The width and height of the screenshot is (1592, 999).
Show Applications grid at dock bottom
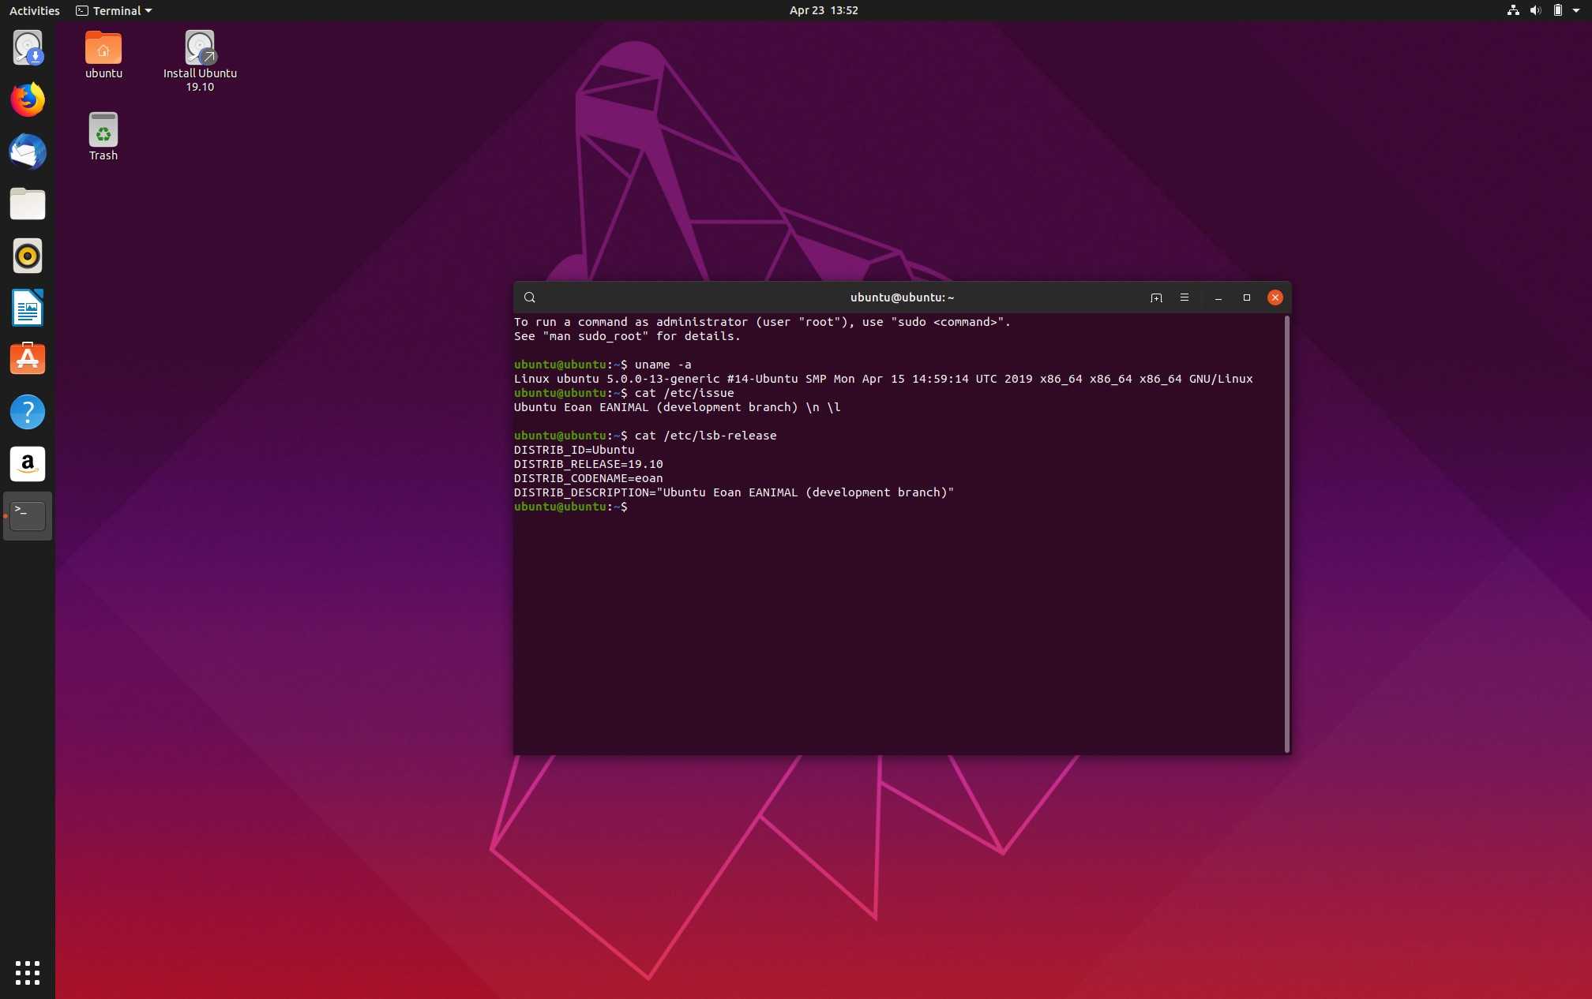coord(28,972)
